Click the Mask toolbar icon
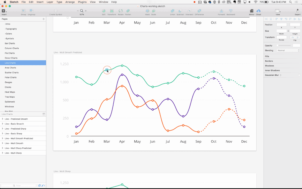The image size is (302, 189). [x=147, y=11]
